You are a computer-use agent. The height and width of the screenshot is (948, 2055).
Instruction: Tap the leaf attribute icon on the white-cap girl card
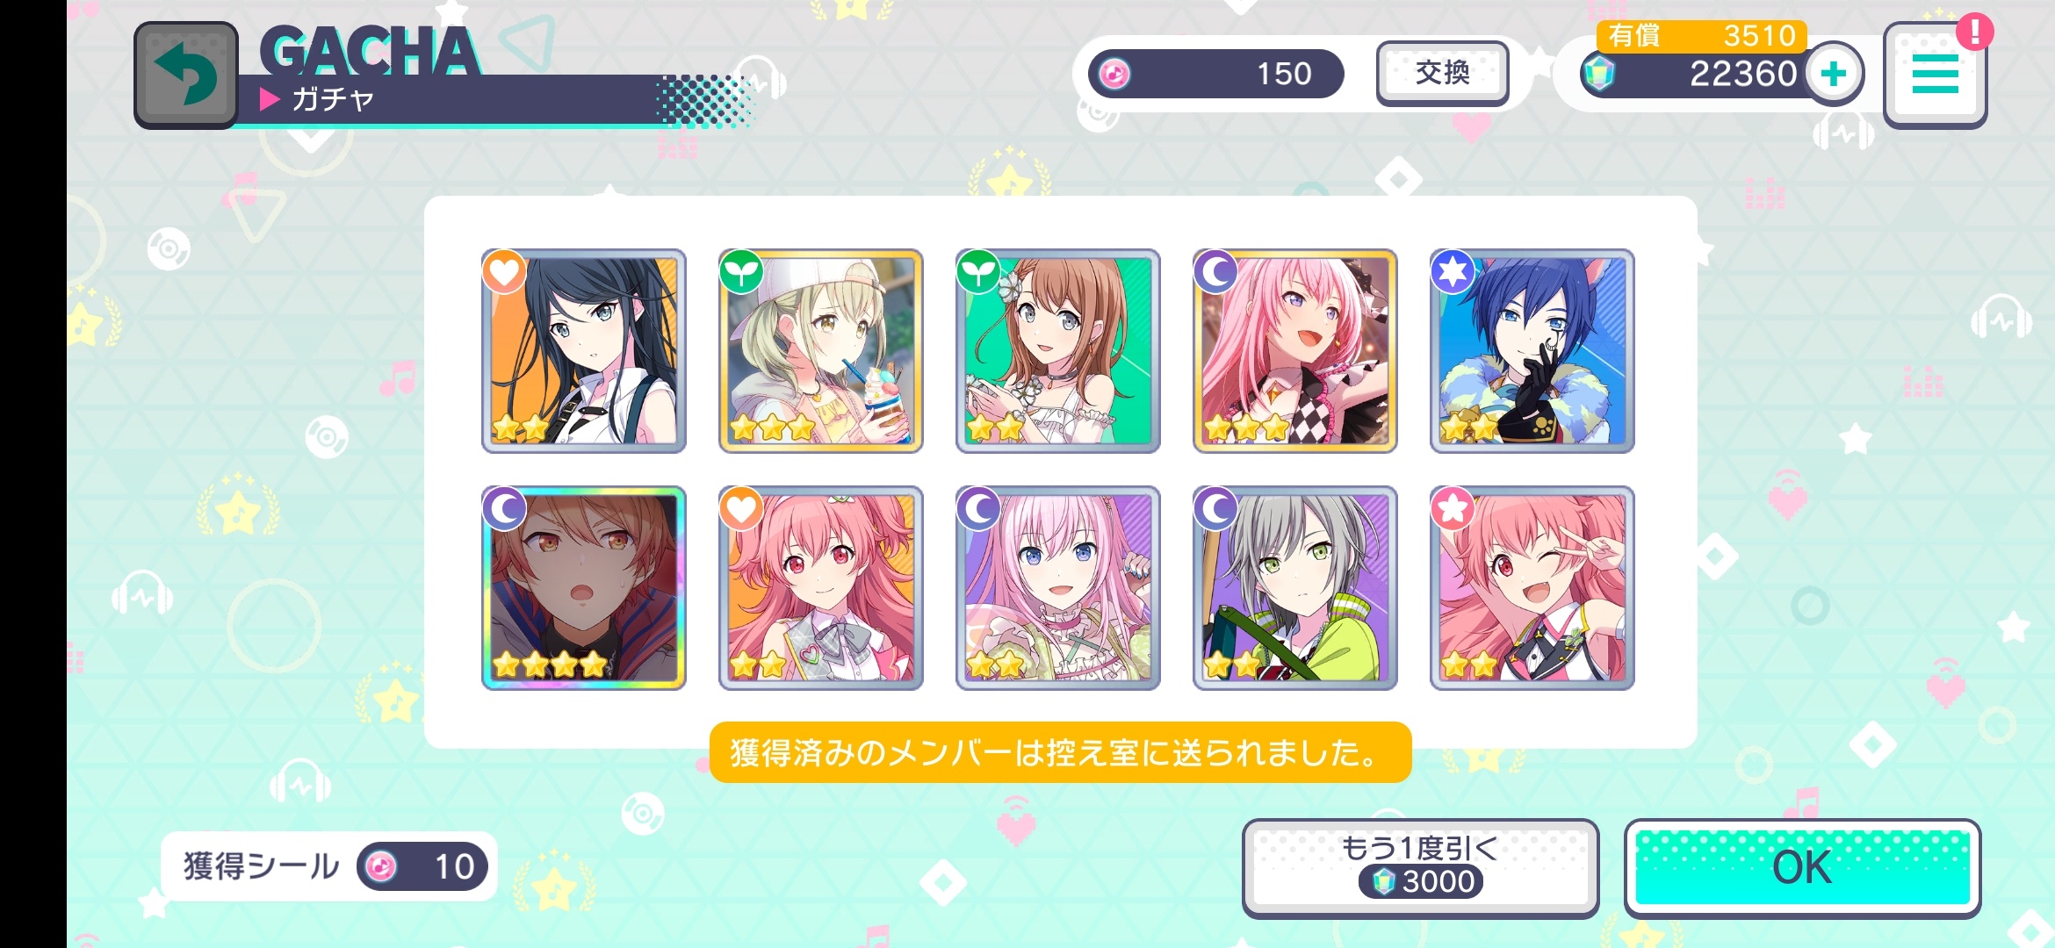[741, 272]
